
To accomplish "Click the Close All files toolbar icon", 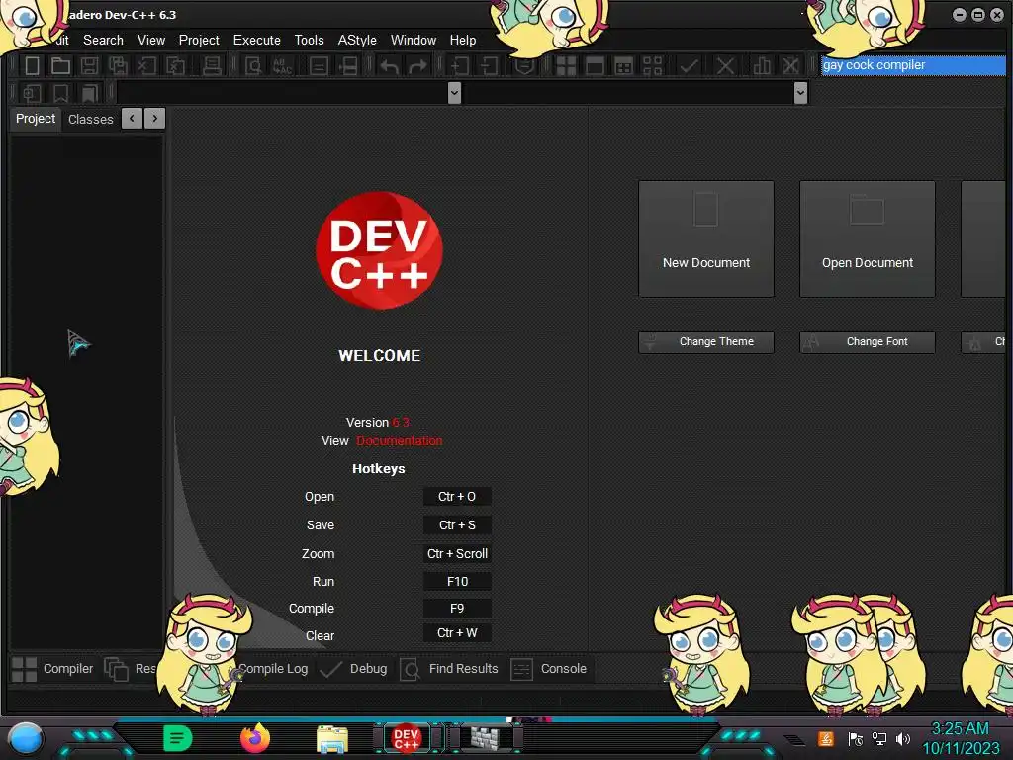I will click(x=176, y=65).
